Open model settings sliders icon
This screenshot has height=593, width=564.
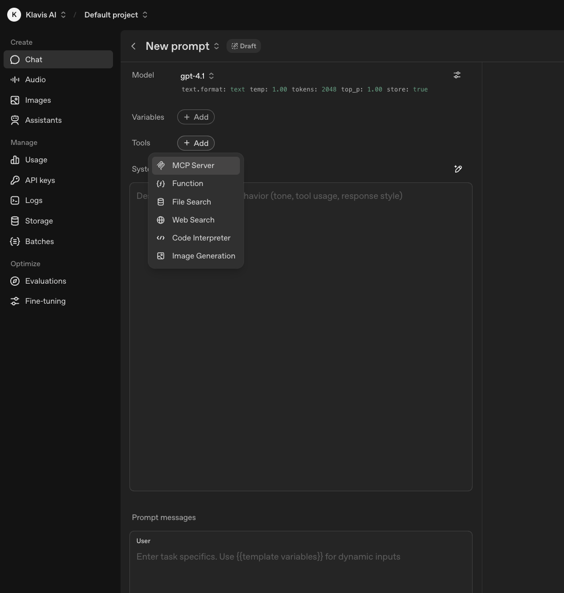[x=457, y=75]
